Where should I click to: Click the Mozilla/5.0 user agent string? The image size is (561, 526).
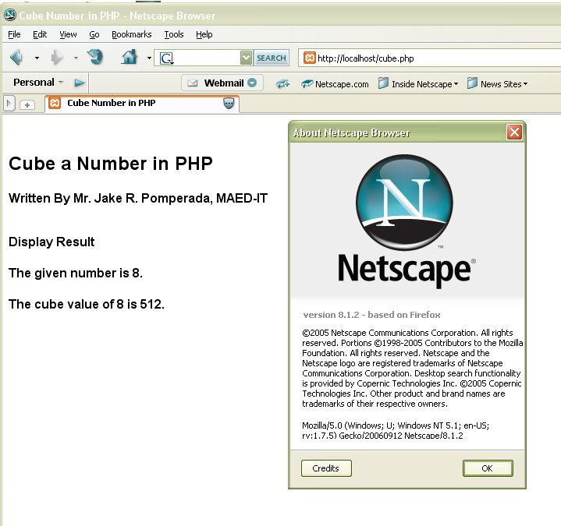396,430
